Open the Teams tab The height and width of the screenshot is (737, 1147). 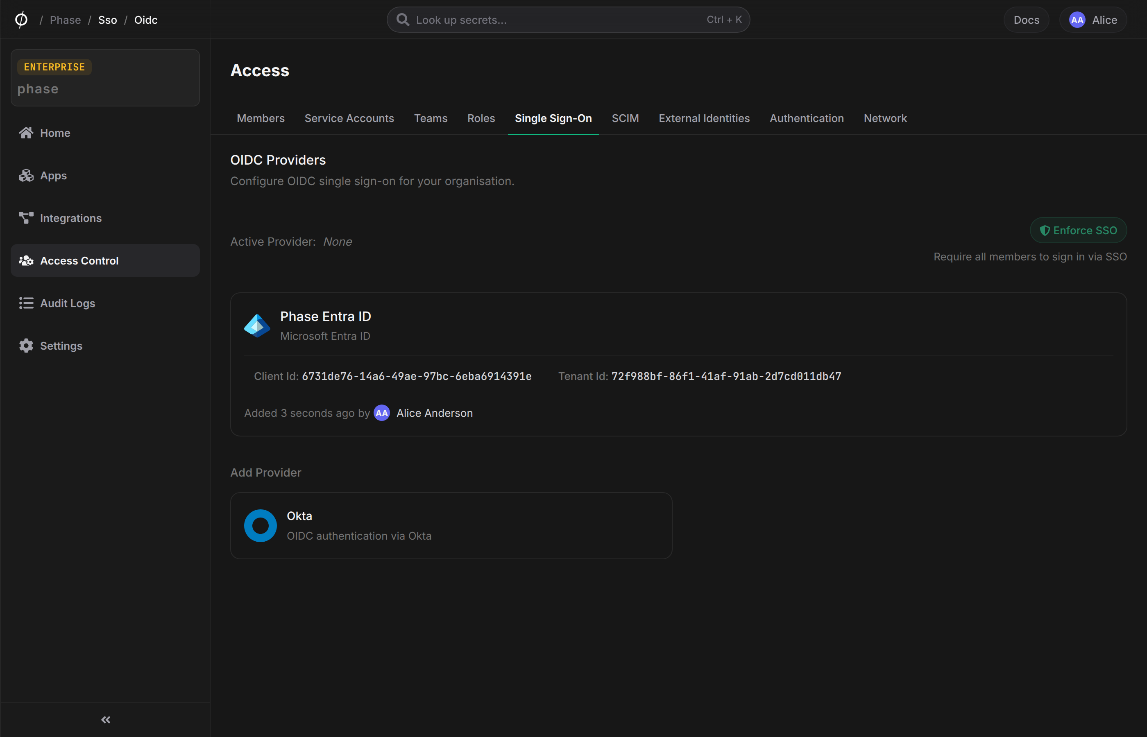click(x=431, y=118)
